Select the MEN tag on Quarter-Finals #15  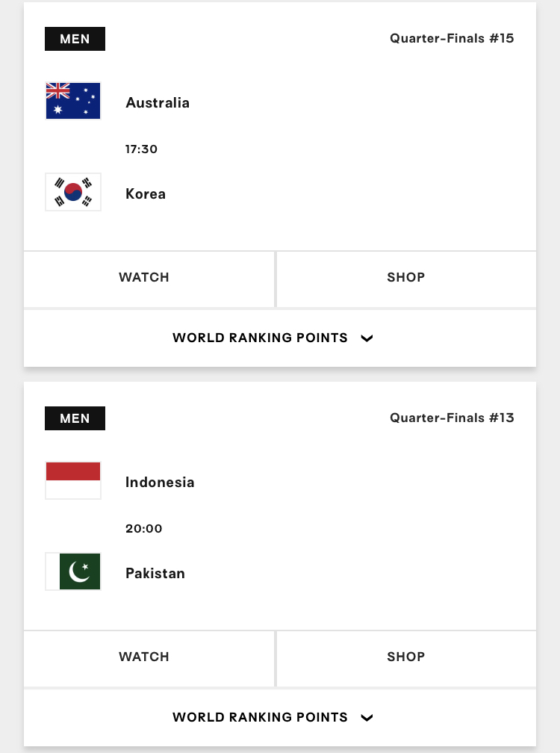coord(75,39)
